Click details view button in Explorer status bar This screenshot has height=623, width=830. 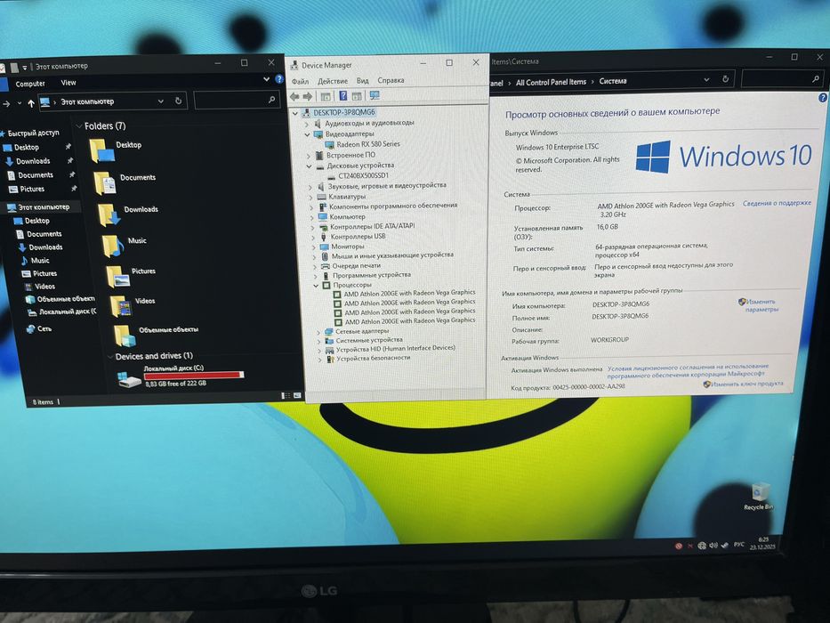286,396
